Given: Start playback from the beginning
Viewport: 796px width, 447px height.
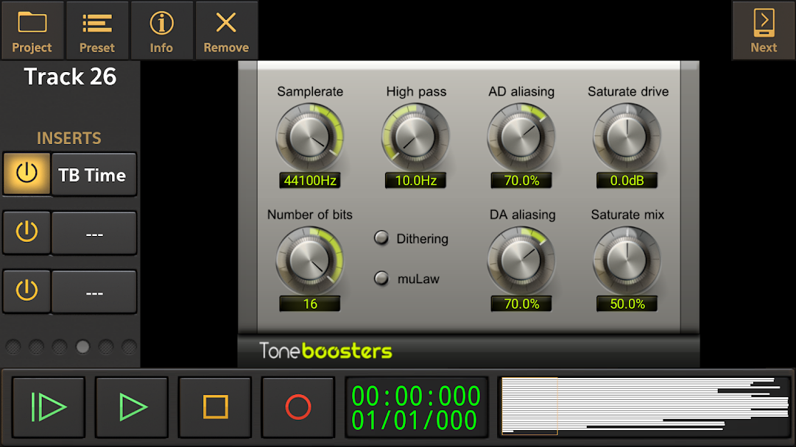Looking at the screenshot, I should click(x=48, y=407).
